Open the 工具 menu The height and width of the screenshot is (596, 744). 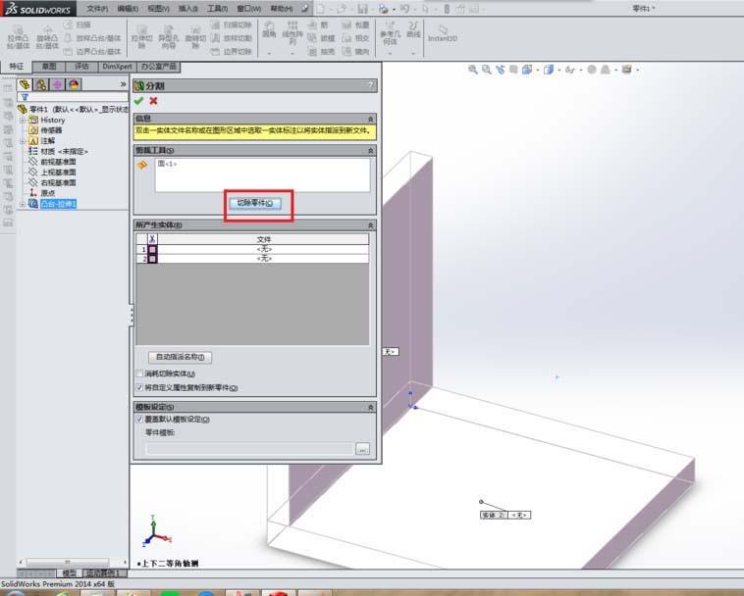coord(218,9)
